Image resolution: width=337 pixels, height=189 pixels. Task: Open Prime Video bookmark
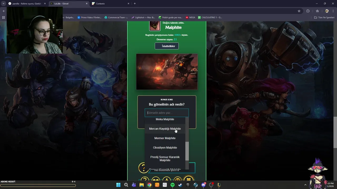pyautogui.click(x=89, y=18)
